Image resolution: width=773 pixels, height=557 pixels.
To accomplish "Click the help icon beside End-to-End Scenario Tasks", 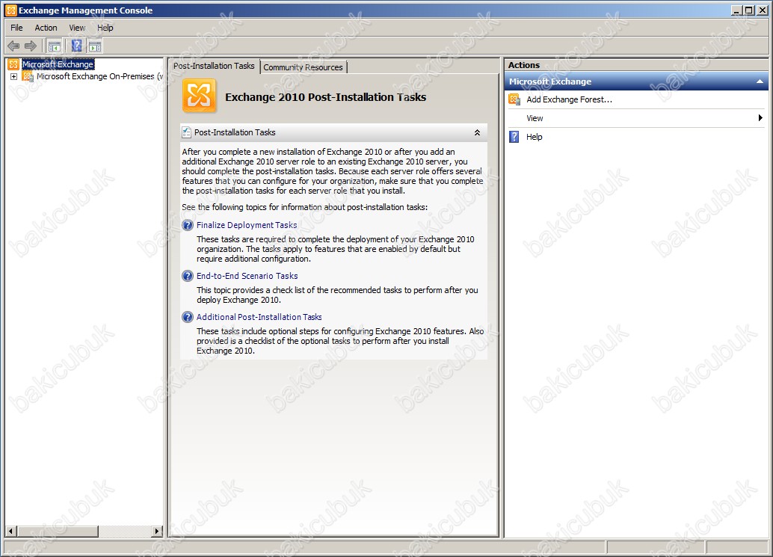I will [188, 276].
